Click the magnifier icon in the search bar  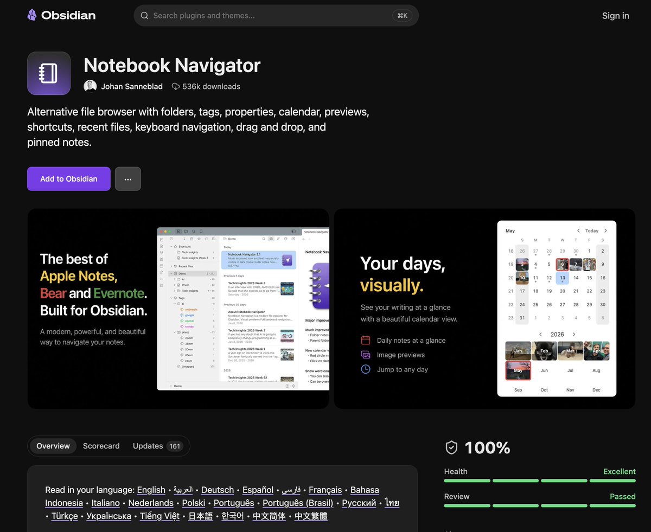point(144,16)
